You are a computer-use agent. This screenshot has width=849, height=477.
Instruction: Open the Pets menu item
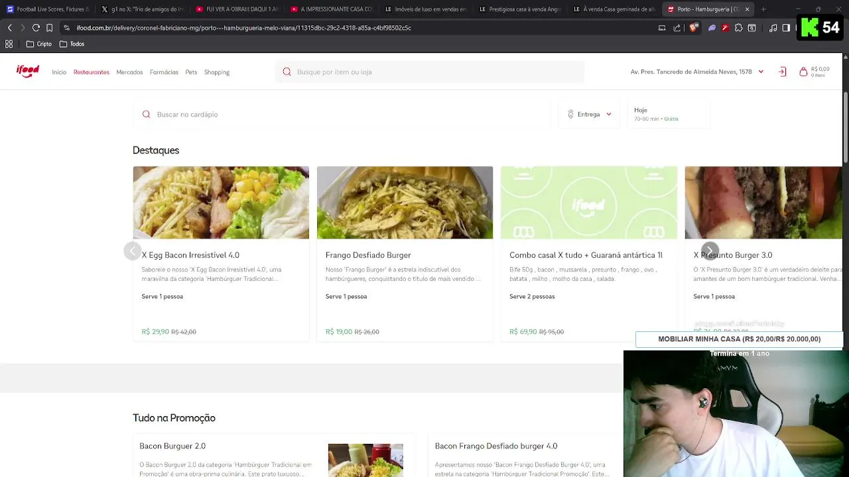point(191,72)
